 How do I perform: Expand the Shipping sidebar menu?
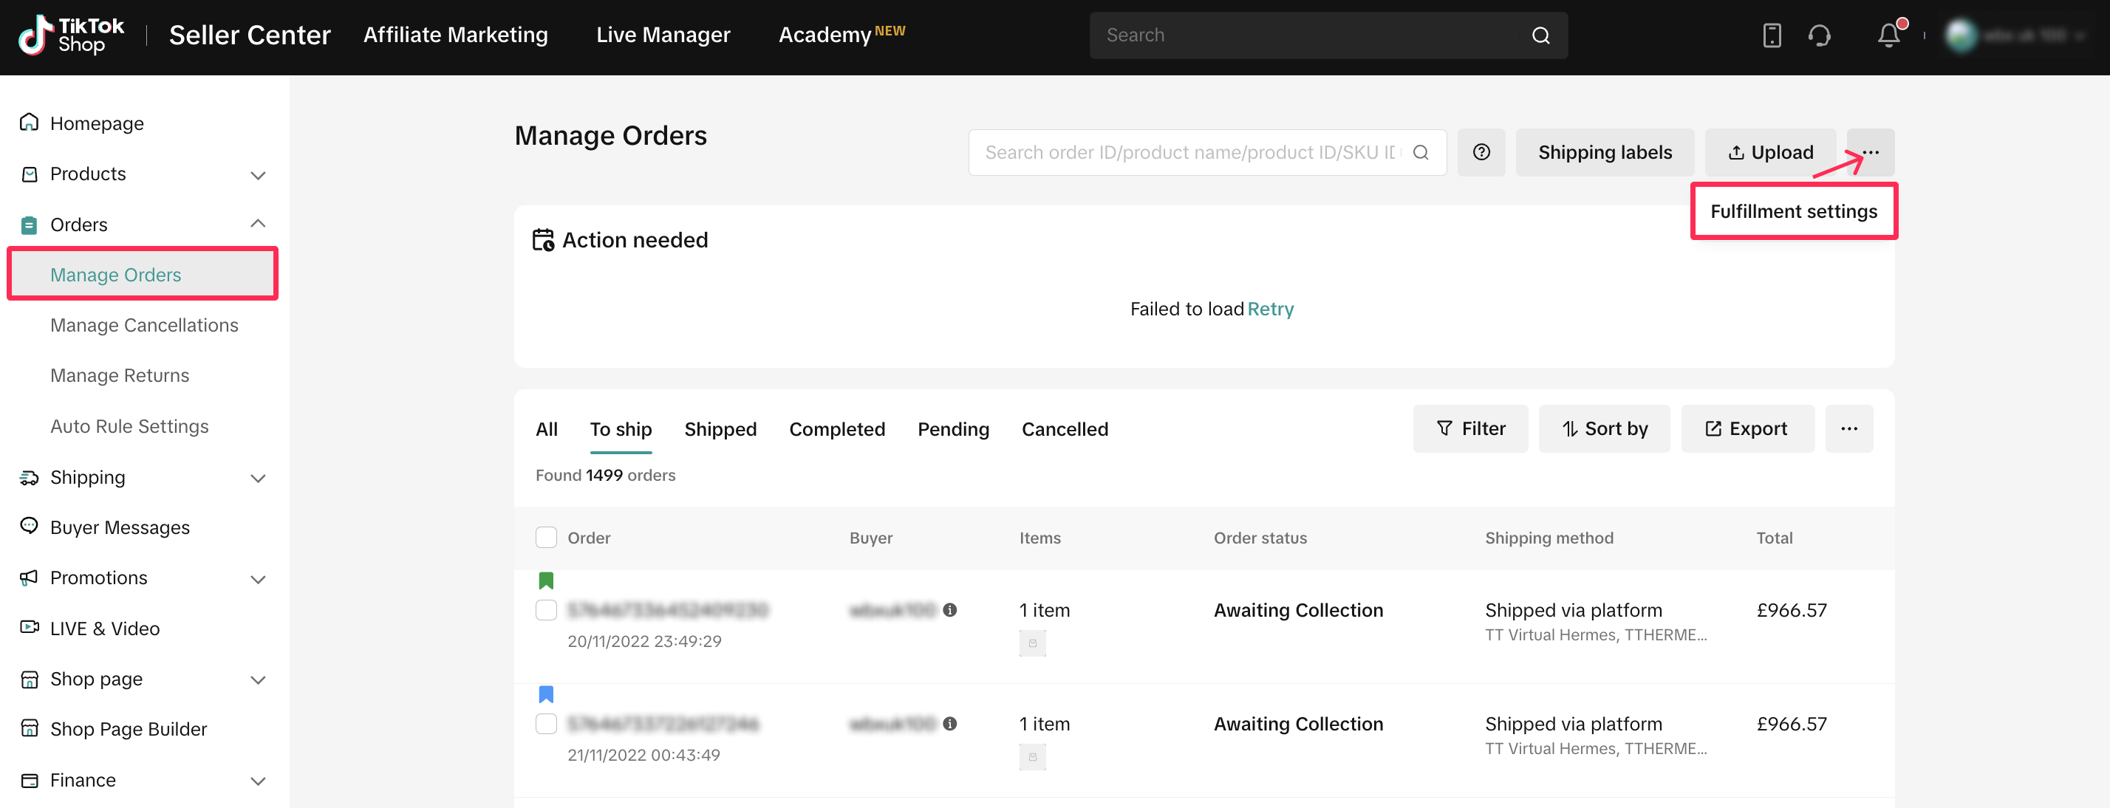tap(258, 478)
